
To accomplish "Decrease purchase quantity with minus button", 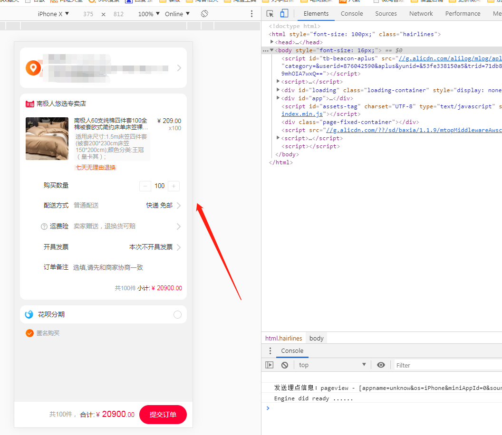I will [145, 186].
